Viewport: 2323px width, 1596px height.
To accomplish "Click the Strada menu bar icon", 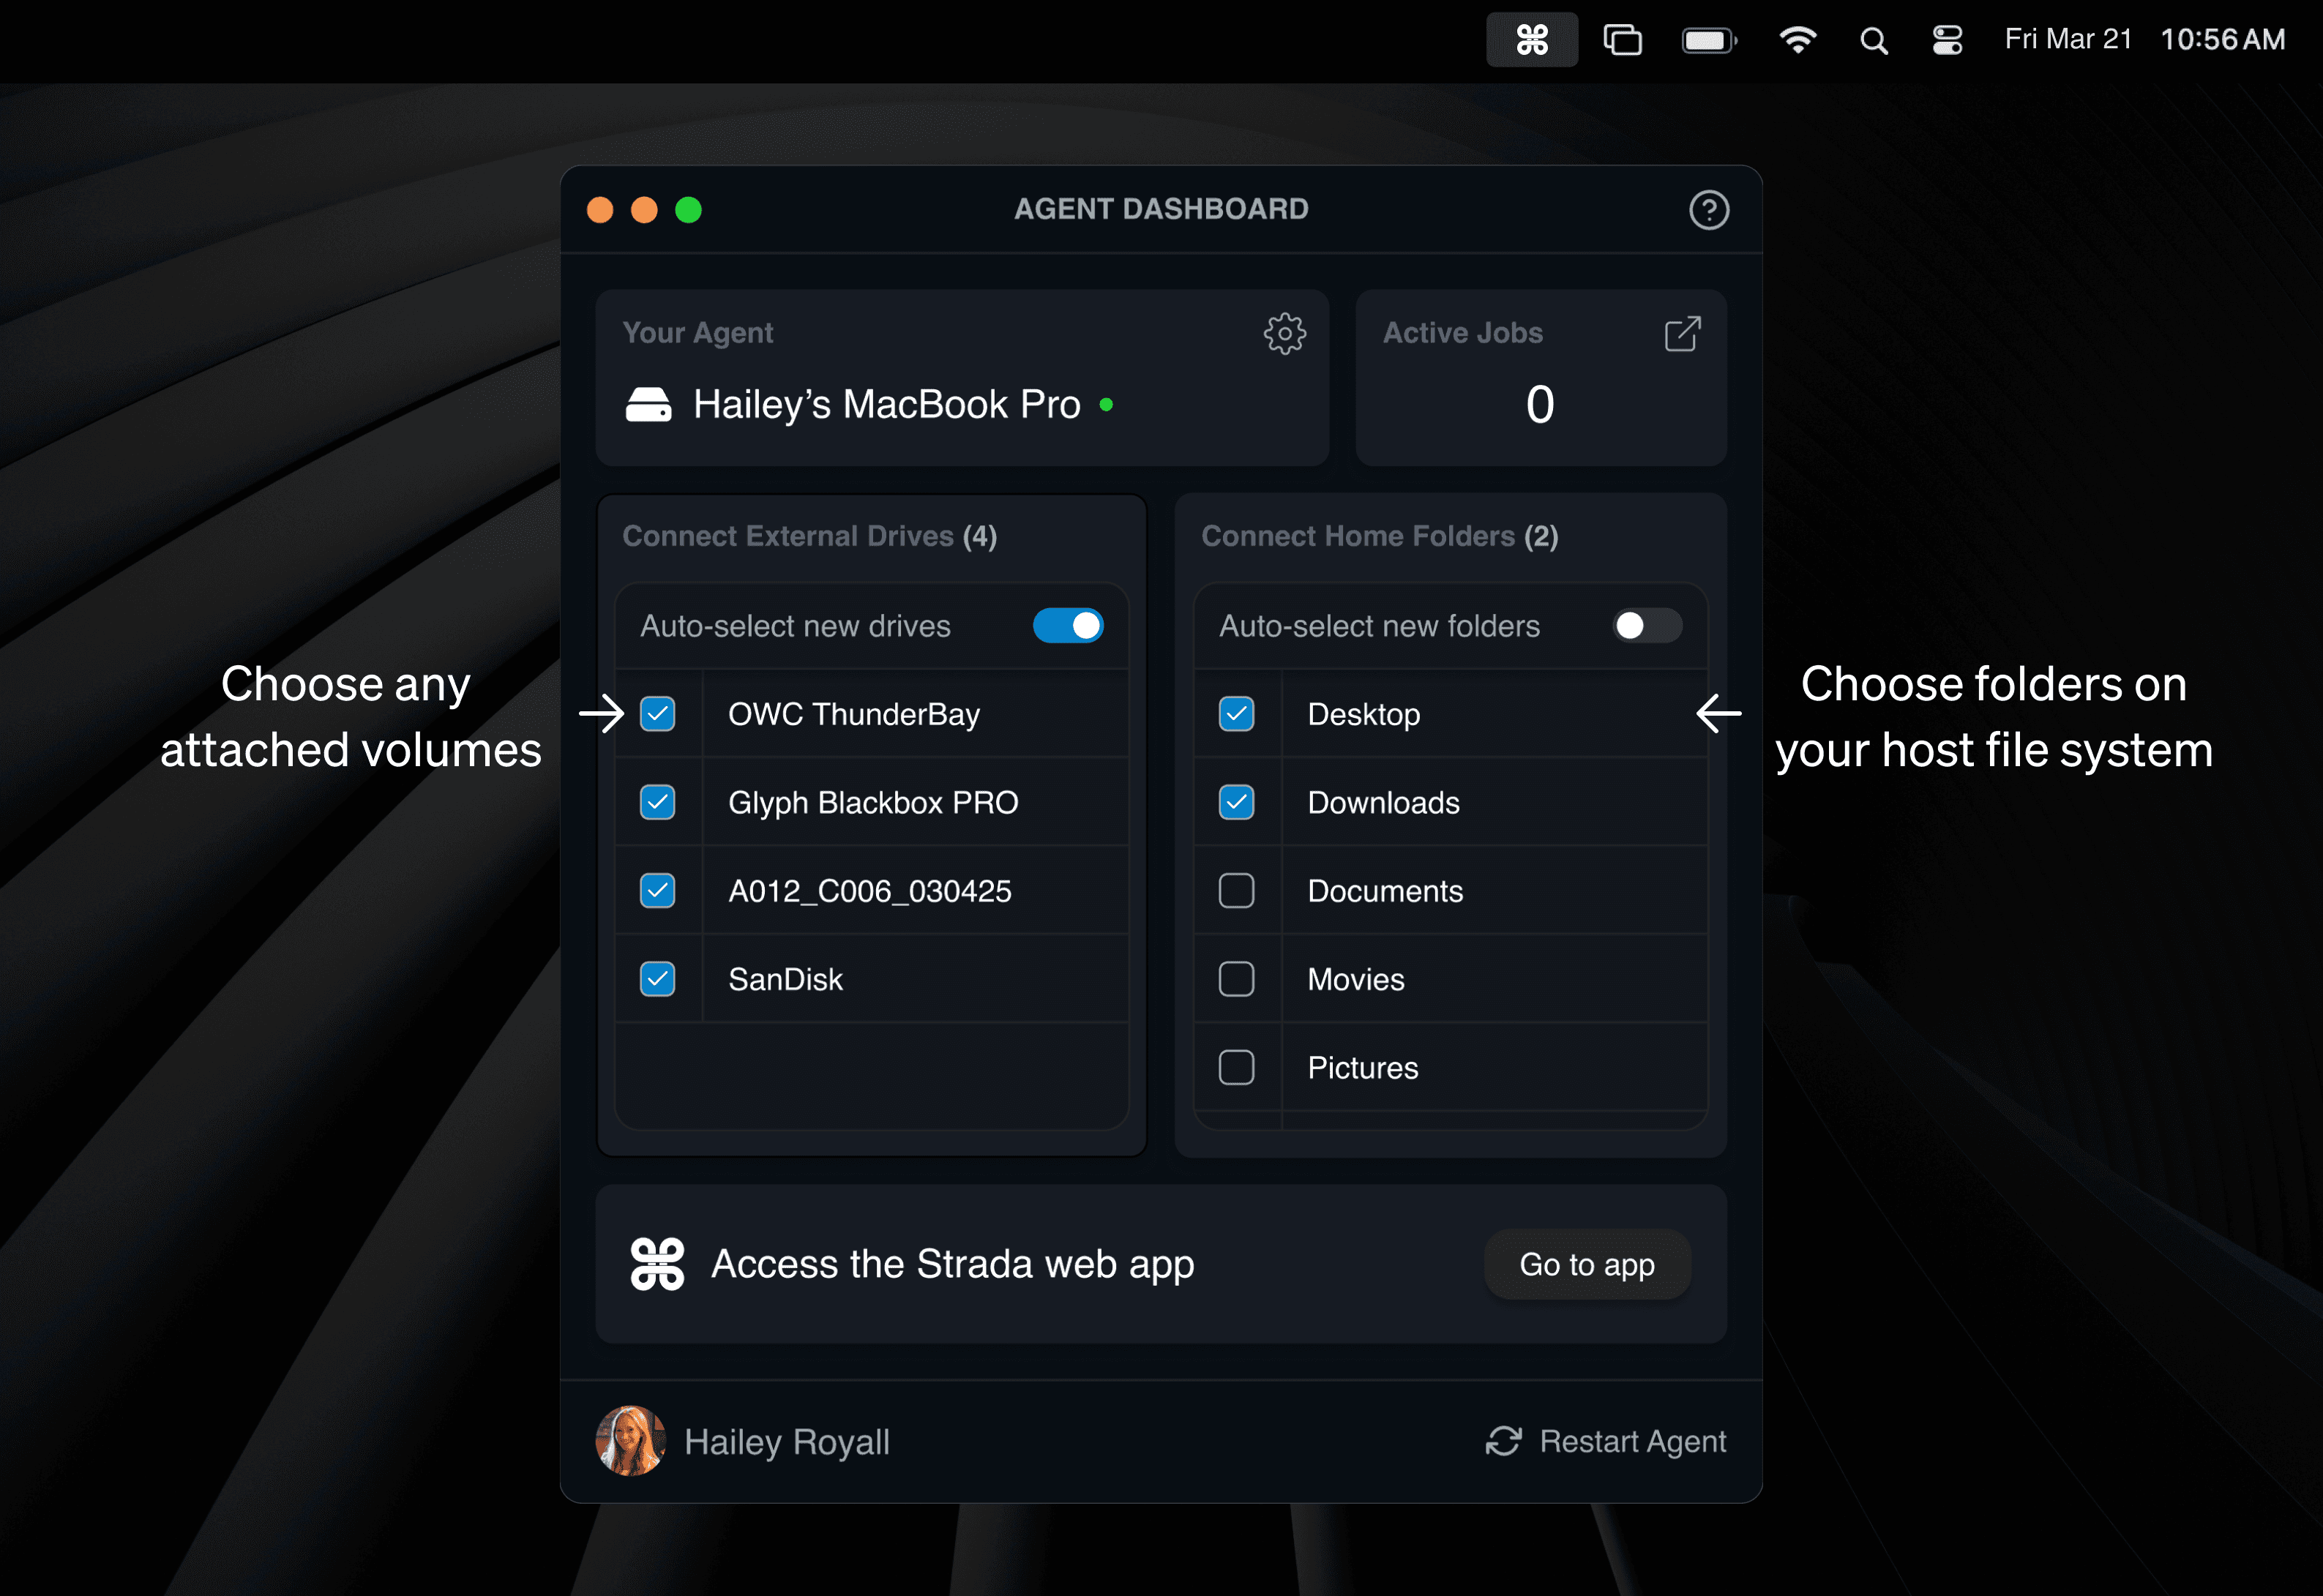I will coord(1531,40).
